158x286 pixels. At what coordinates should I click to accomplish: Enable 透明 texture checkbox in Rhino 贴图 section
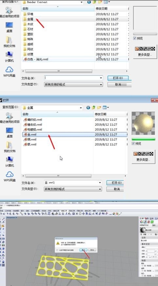[143, 271]
